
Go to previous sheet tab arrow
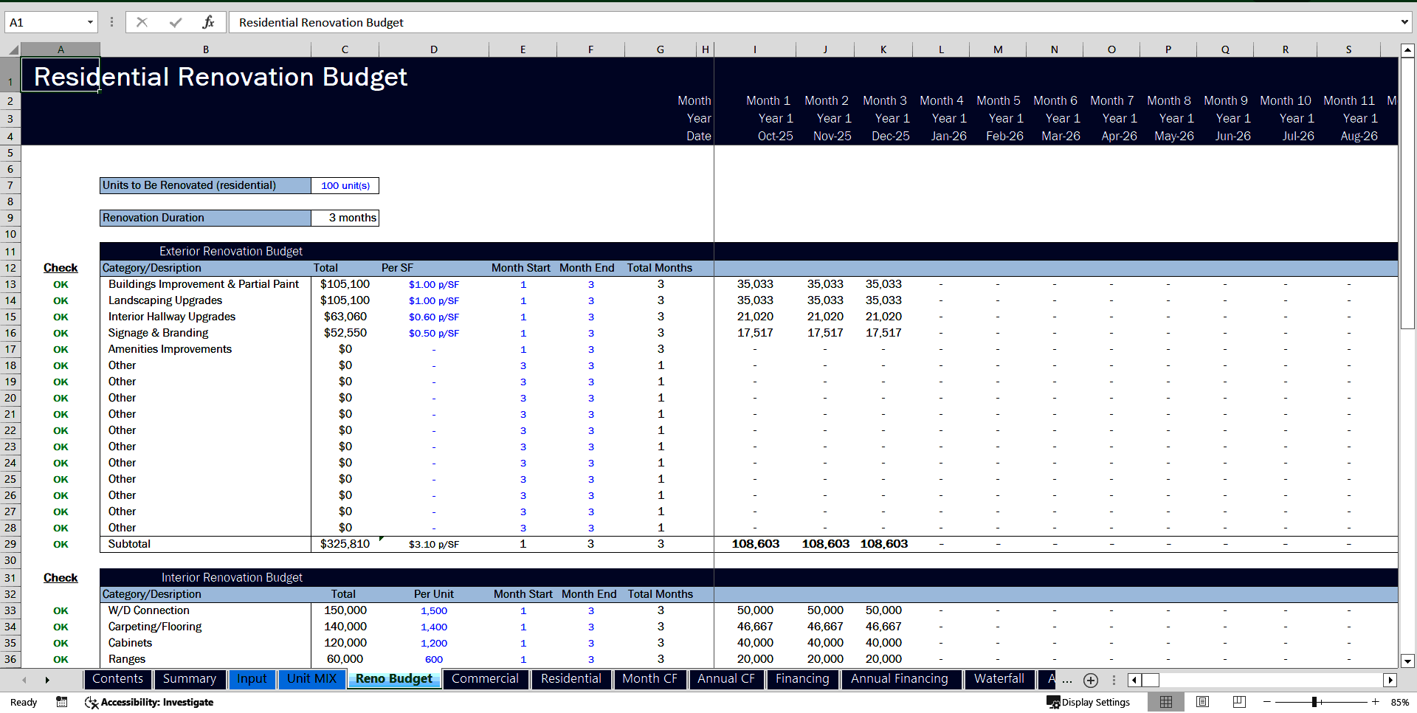coord(24,680)
